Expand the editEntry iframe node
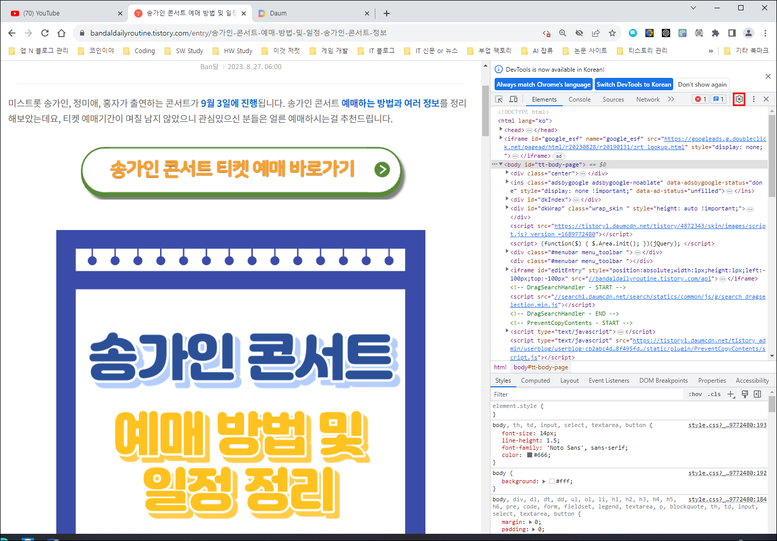The height and width of the screenshot is (541, 777). click(507, 269)
